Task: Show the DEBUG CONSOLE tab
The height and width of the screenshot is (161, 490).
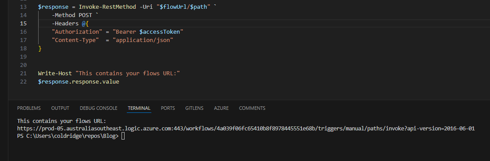Action: tap(98, 108)
